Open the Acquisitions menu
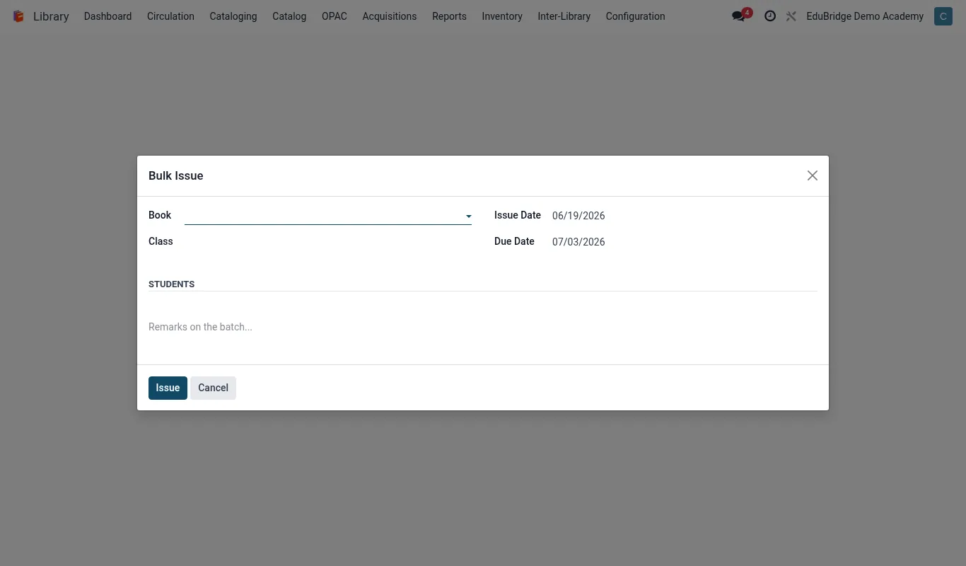 pyautogui.click(x=390, y=16)
